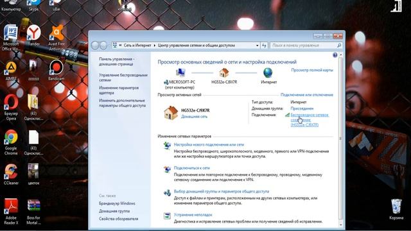The width and height of the screenshot is (411, 231).
Task: Open Microsoft Office Word desktop shortcut
Action: click(11, 37)
